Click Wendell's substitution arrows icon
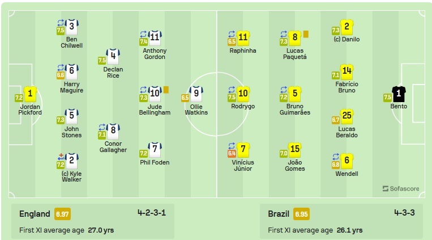This screenshot has width=432, height=240. (x=336, y=157)
